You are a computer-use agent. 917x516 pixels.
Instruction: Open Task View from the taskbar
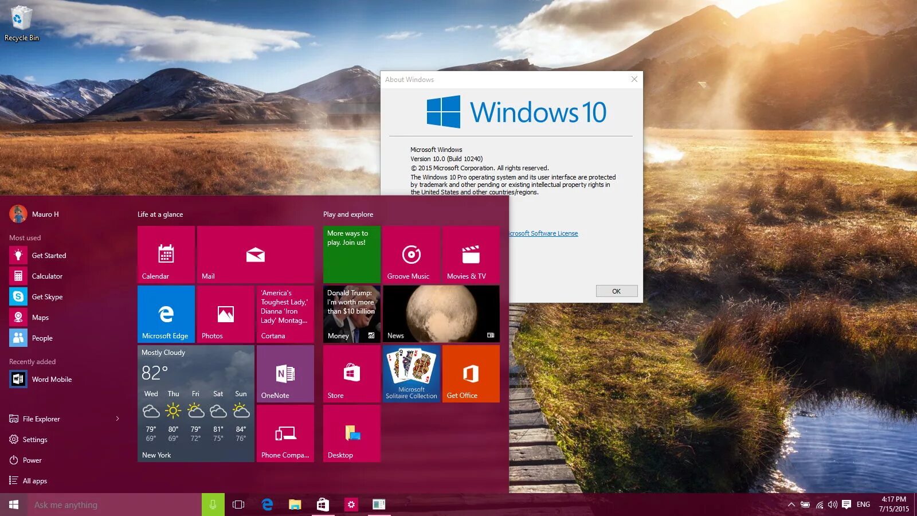pos(237,505)
